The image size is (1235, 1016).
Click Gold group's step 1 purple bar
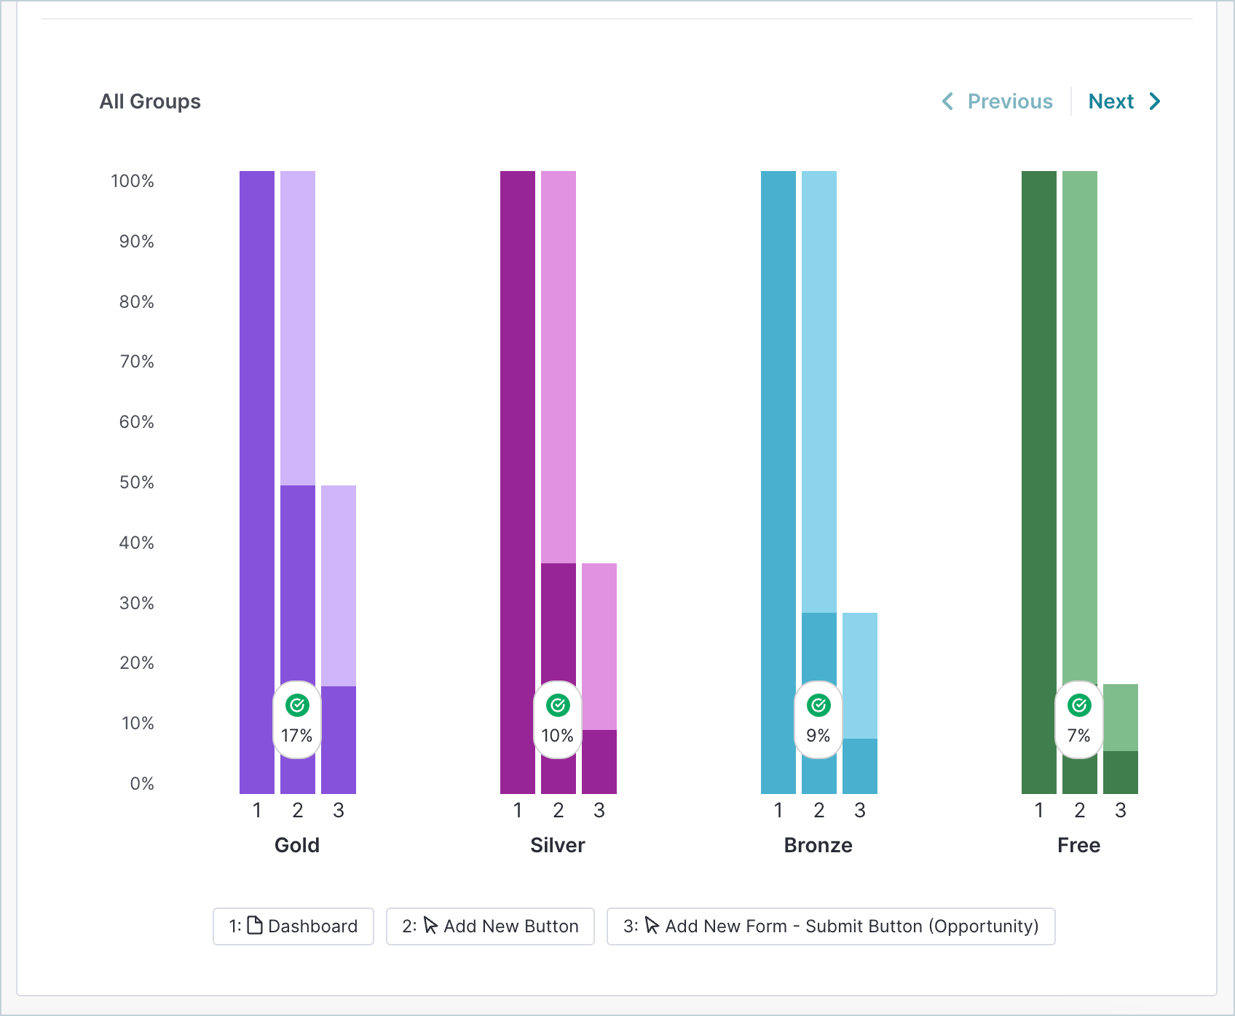coord(257,483)
